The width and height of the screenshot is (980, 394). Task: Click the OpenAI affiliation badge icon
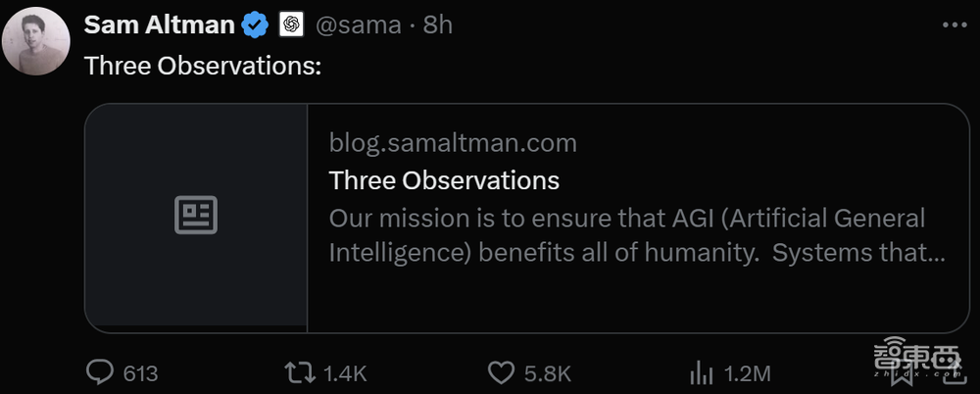tap(291, 25)
